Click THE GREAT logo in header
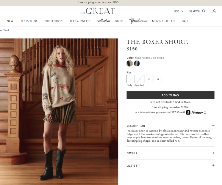 [98, 11]
